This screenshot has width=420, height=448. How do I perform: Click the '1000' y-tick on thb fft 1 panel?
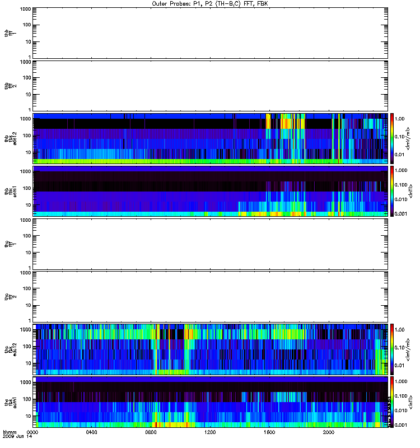pyautogui.click(x=25, y=9)
